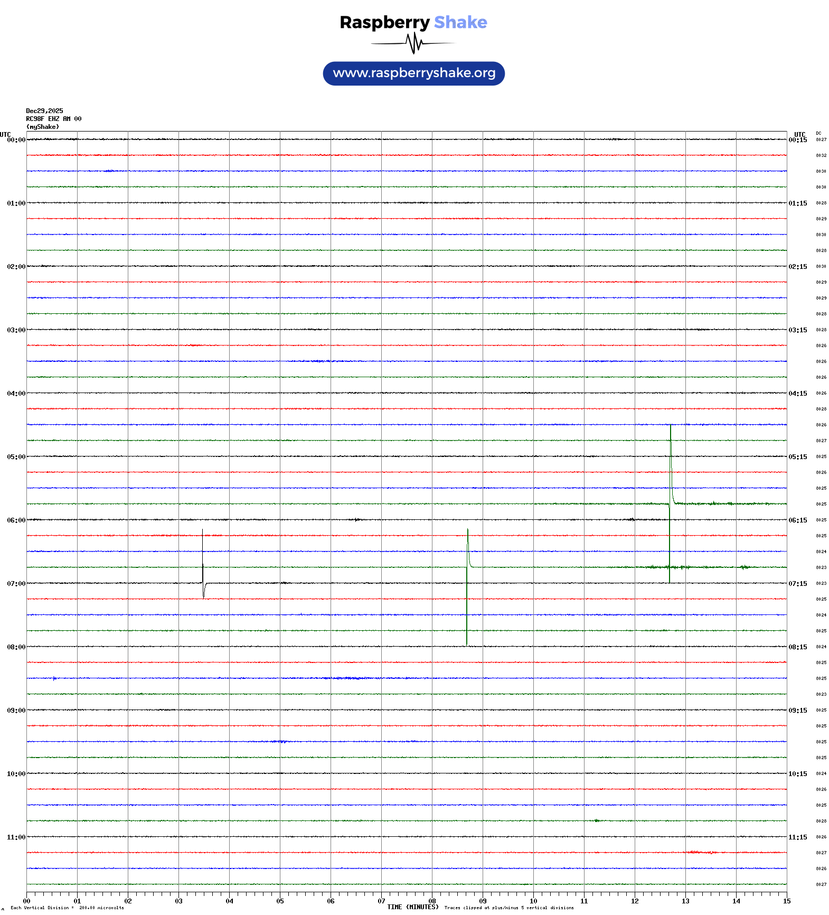Screen dimensions: 829x915
Task: Click the minute 00 tick label on the x-axis
Action: pos(27,901)
